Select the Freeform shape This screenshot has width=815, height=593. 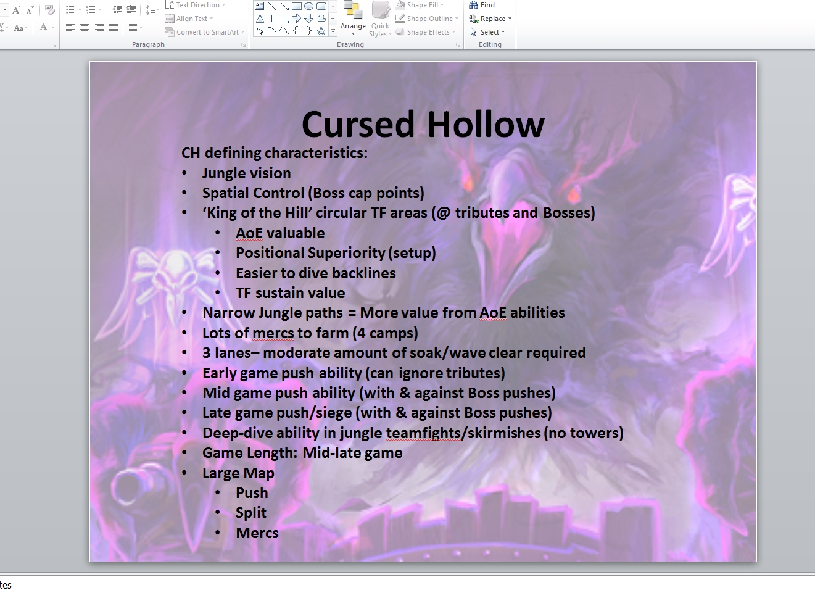click(x=321, y=19)
